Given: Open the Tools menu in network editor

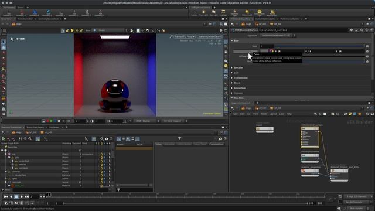Looking at the screenshot, I should 264,114.
